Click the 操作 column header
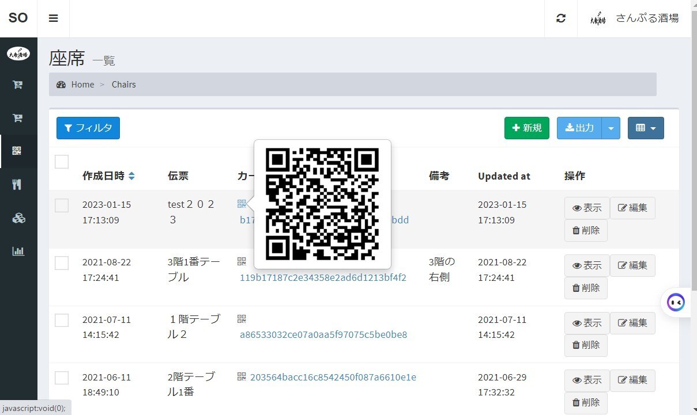The width and height of the screenshot is (697, 415). coord(575,176)
